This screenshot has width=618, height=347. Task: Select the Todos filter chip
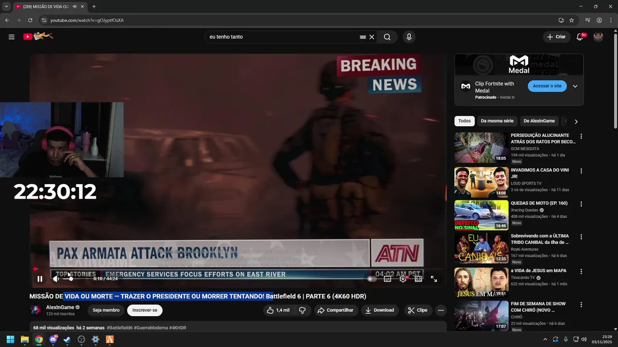pyautogui.click(x=464, y=121)
